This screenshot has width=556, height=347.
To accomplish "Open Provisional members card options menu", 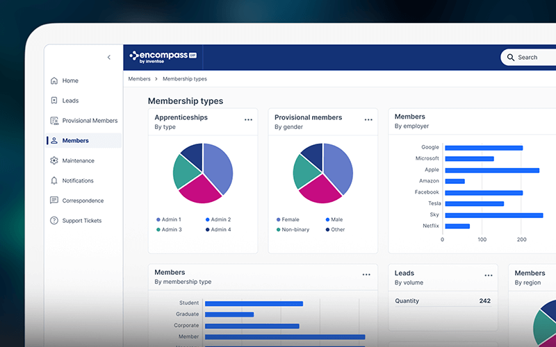I will coord(368,120).
